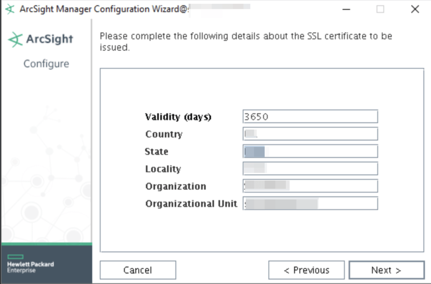Select the Organization text box
Viewport: 431px width, 284px height.
click(x=309, y=186)
